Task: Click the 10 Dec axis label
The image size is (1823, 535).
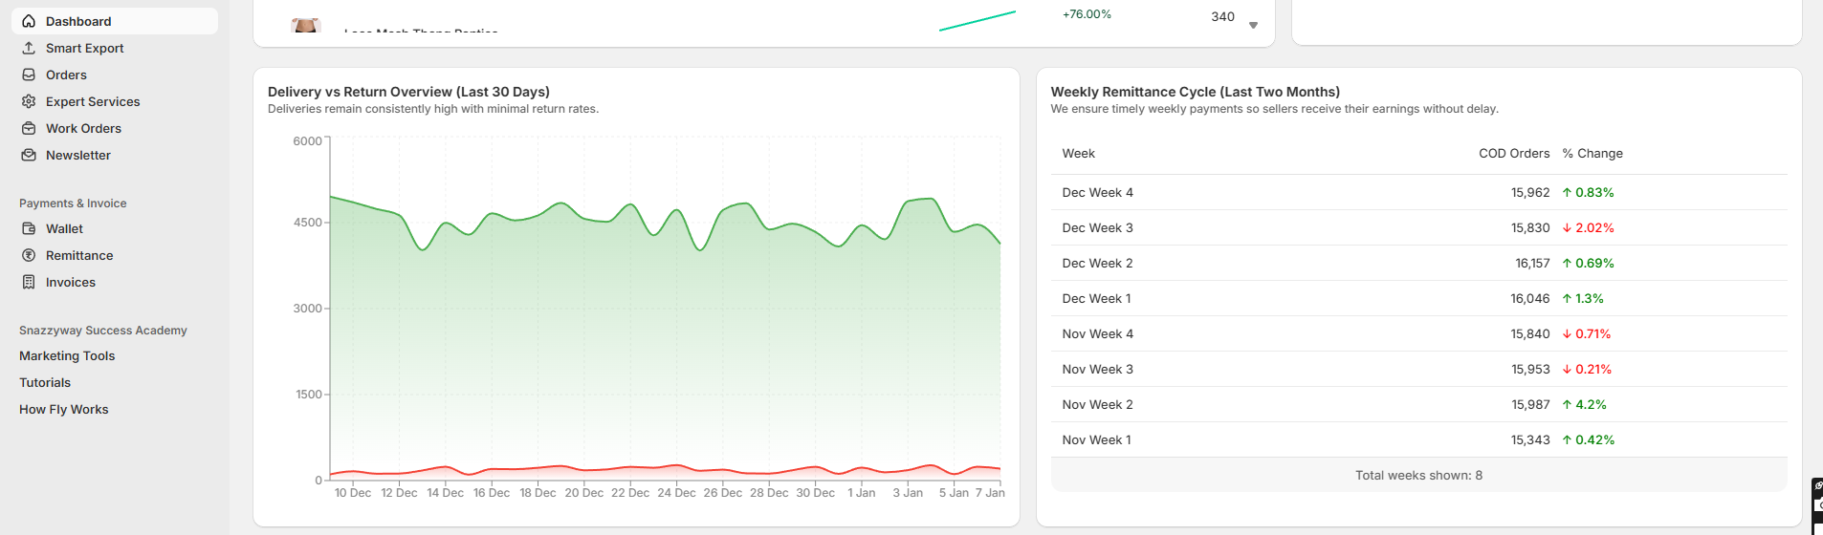Action: 353,493
